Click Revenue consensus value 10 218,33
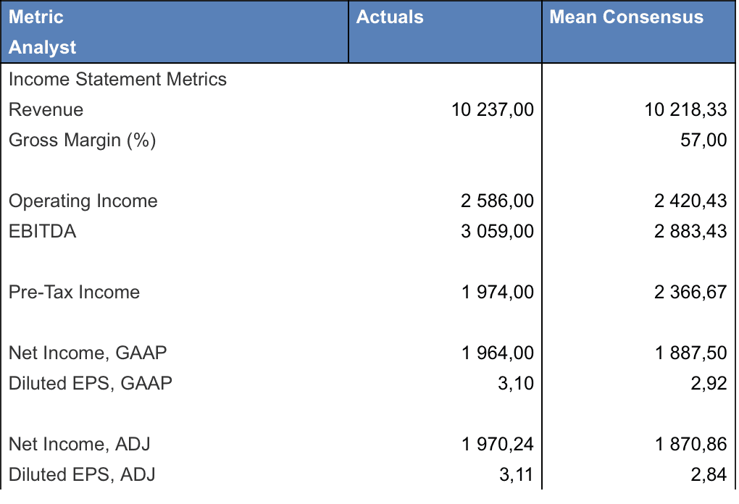This screenshot has width=739, height=504. (685, 109)
